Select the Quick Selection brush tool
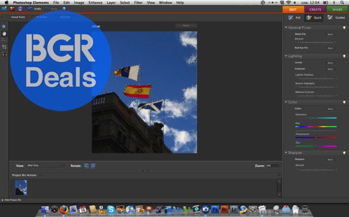The width and height of the screenshot is (349, 217). (x=4, y=41)
